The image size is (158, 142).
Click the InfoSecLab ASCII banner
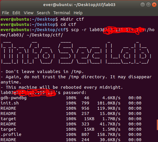pos(76,52)
